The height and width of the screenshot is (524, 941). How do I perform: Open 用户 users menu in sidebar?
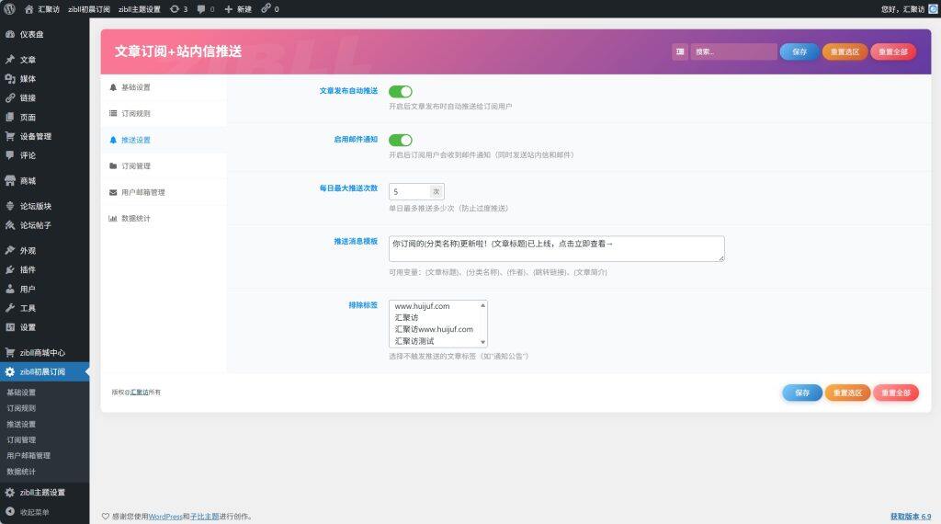coord(44,289)
